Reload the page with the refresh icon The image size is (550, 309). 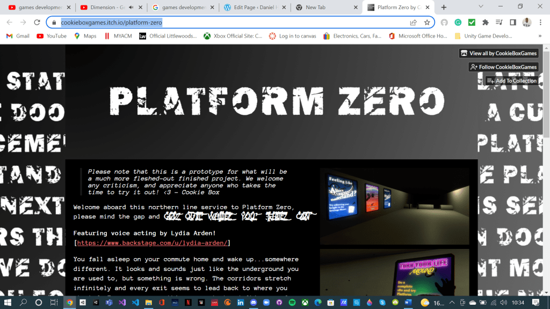point(37,23)
